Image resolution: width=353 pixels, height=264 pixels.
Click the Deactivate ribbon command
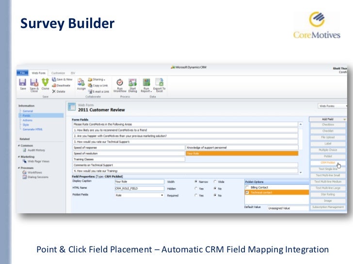pyautogui.click(x=61, y=86)
